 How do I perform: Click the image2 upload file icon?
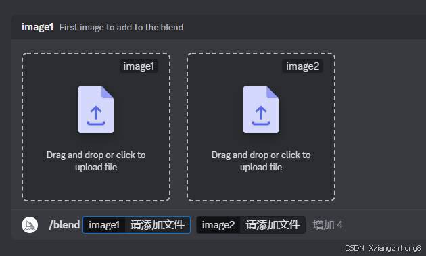[261, 109]
